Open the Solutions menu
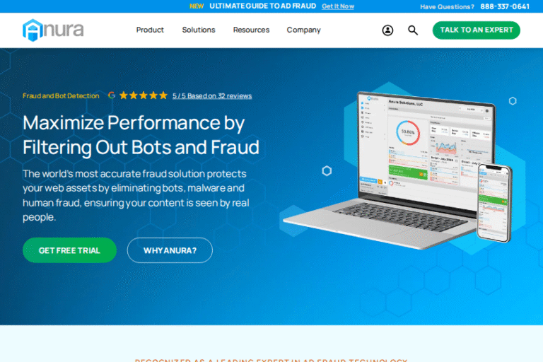 pyautogui.click(x=199, y=30)
